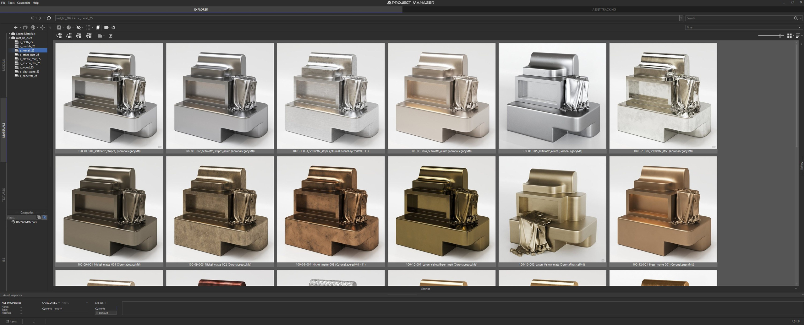Open the path history dropdown arrow
804x325 pixels.
681,18
